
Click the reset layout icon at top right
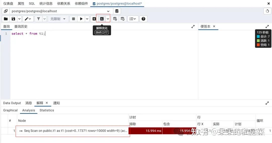tap(267, 11)
